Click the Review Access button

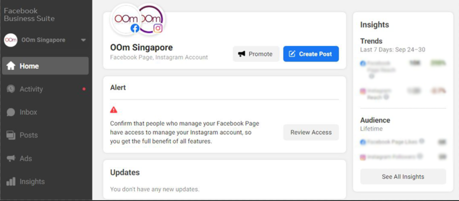[311, 132]
